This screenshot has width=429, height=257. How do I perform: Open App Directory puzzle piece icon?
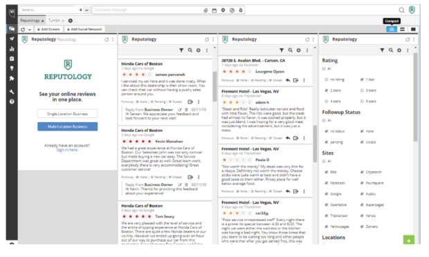pos(12,78)
